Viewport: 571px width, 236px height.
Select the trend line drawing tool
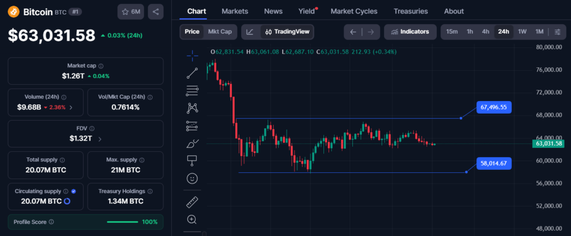tap(192, 73)
